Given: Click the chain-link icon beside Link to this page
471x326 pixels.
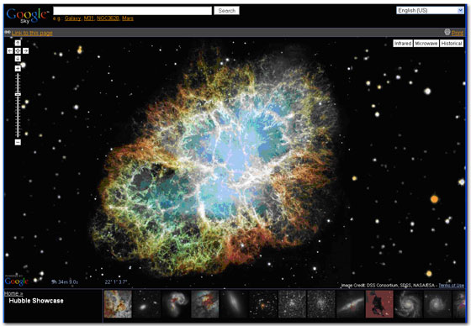Looking at the screenshot, I should [x=8, y=32].
